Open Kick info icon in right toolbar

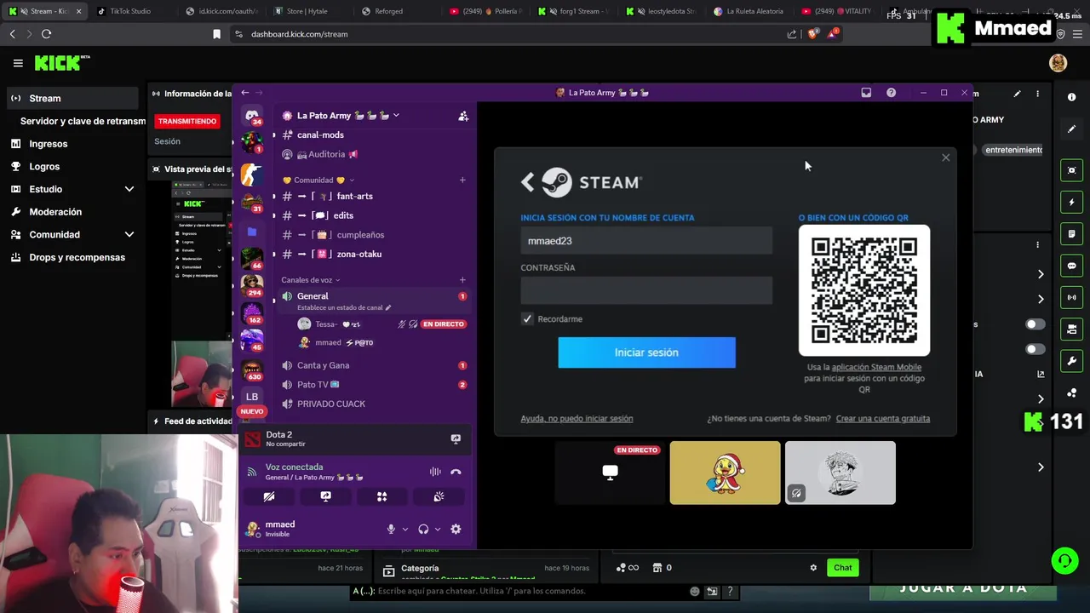tap(1072, 97)
